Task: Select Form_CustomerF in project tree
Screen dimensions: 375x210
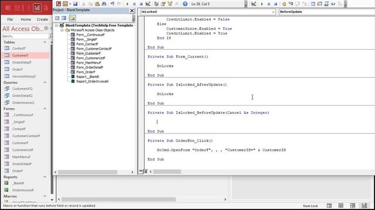Action: [88, 53]
